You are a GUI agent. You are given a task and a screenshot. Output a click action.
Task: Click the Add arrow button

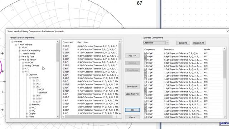tap(132, 56)
